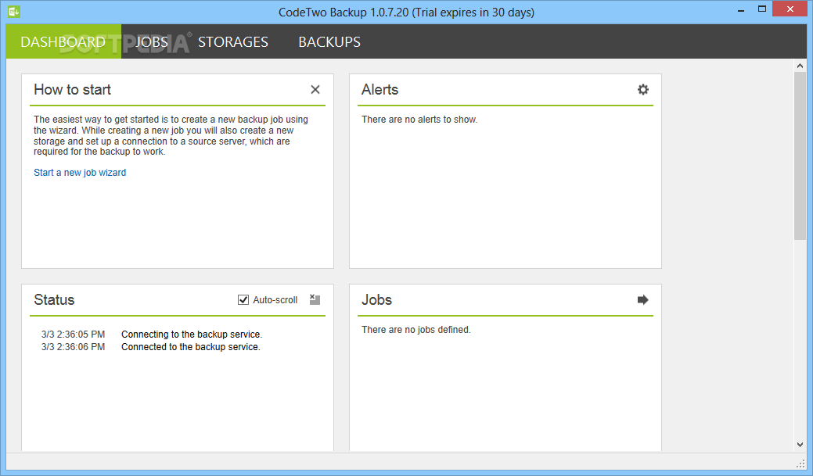The width and height of the screenshot is (813, 476).
Task: Select the 'Connecting to the backup service.' log entry
Action: pos(192,334)
